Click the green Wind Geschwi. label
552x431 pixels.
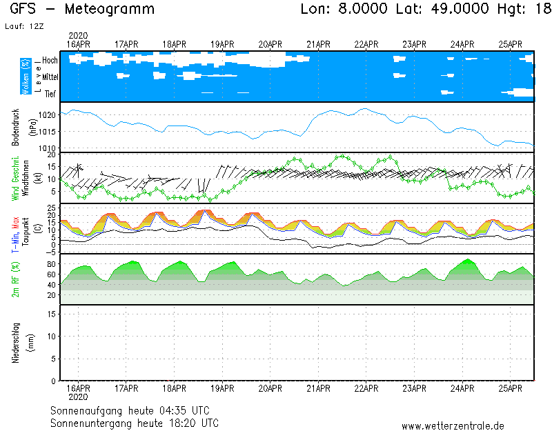click(16, 177)
